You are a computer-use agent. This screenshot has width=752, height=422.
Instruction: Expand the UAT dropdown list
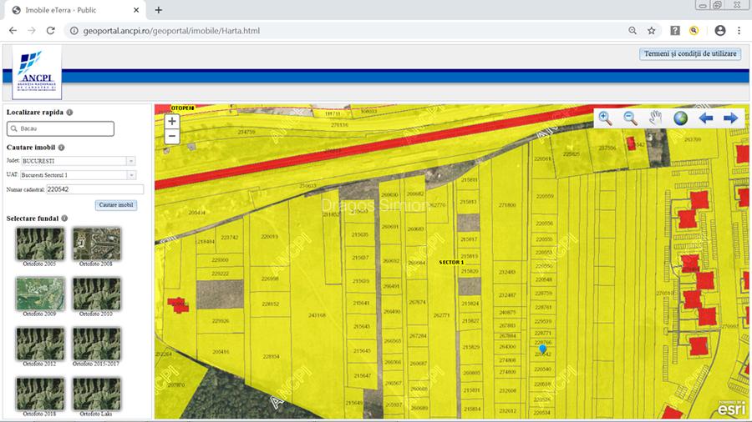click(x=131, y=175)
